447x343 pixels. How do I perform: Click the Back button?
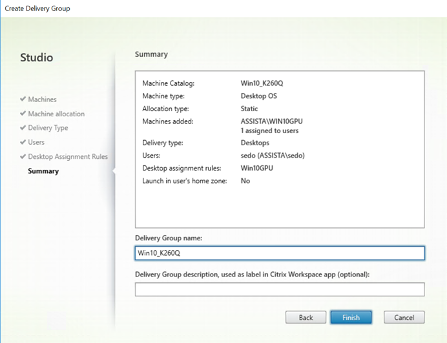click(306, 317)
